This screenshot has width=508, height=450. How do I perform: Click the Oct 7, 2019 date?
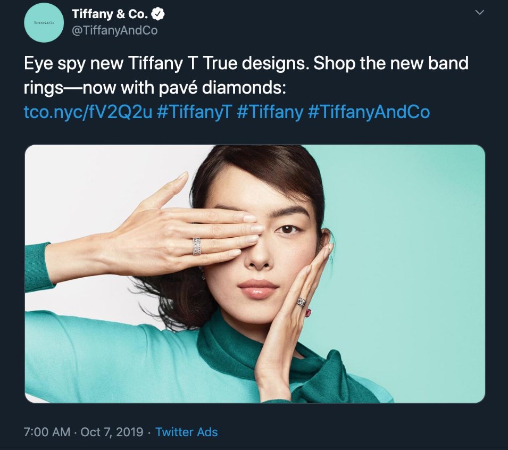[112, 432]
